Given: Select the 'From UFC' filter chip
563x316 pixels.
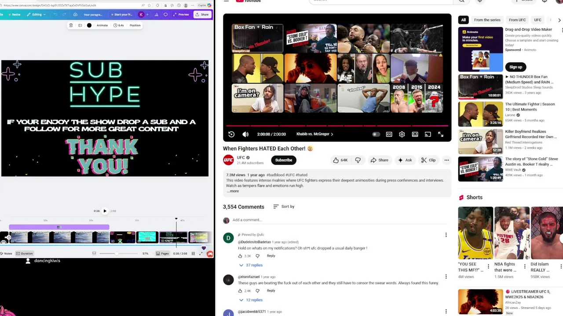Looking at the screenshot, I should 517,20.
